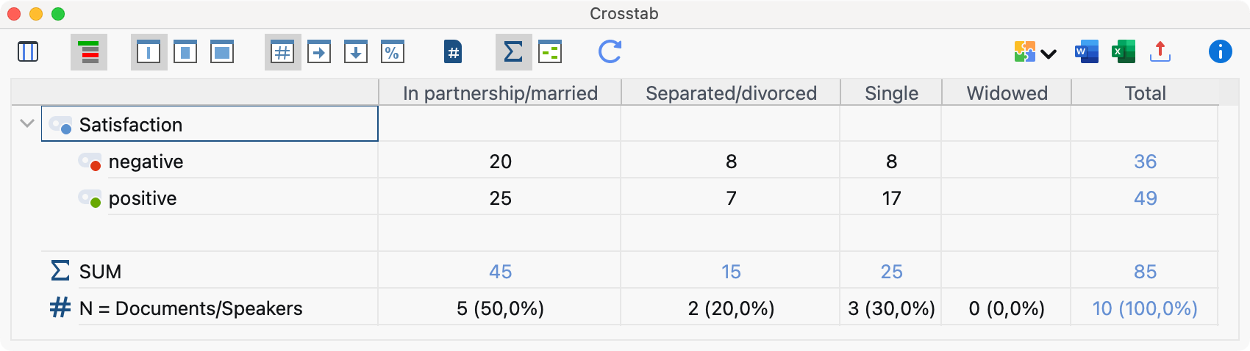
Task: Click the refresh arrow icon
Action: pyautogui.click(x=610, y=52)
